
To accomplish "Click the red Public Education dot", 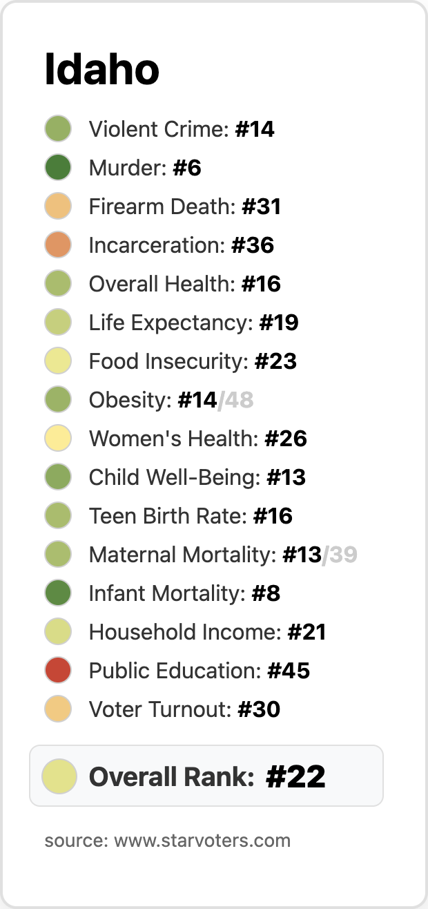I will click(x=58, y=671).
